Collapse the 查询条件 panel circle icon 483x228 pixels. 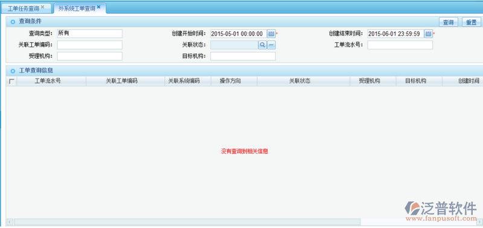tap(13, 22)
